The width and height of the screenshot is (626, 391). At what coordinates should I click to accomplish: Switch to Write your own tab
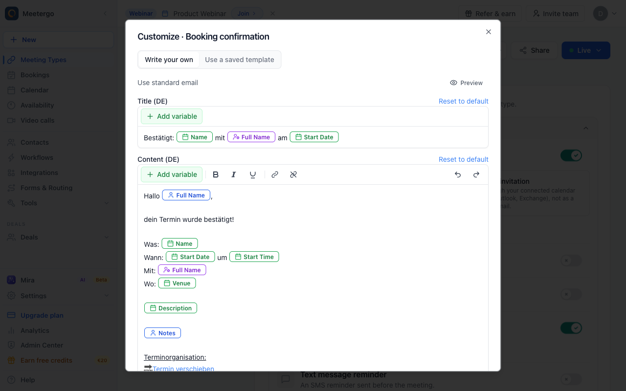click(x=169, y=60)
